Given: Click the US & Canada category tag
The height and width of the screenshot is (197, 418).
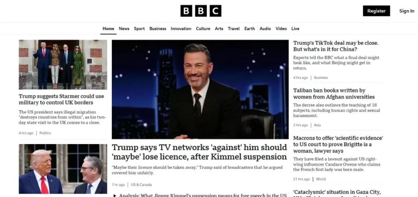Looking at the screenshot, I should coord(141,184).
